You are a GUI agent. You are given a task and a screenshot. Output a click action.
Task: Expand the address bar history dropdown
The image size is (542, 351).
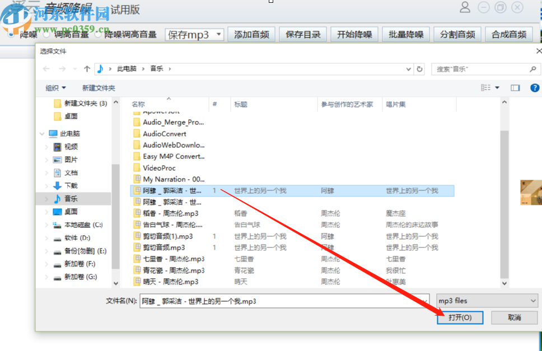(409, 69)
